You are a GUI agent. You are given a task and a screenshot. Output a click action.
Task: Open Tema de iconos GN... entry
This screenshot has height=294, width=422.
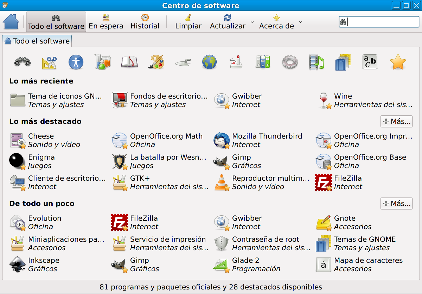pos(56,100)
